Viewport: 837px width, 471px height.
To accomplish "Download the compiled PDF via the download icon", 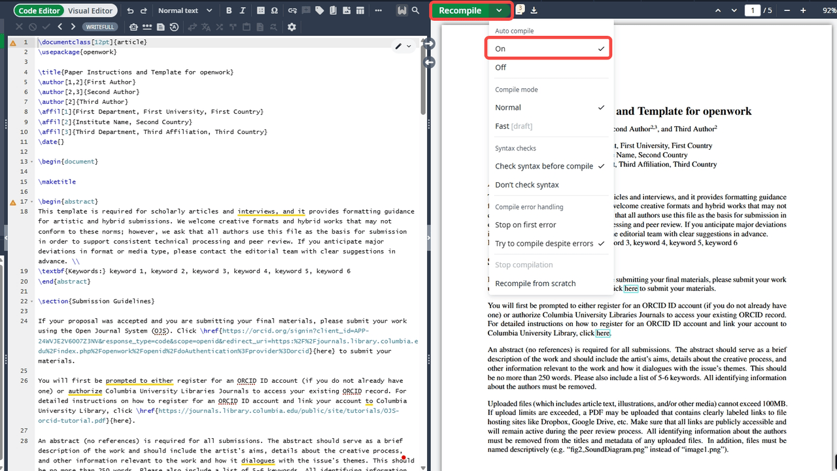I will [534, 10].
